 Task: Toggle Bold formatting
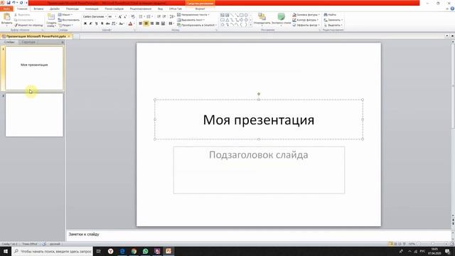(x=85, y=23)
